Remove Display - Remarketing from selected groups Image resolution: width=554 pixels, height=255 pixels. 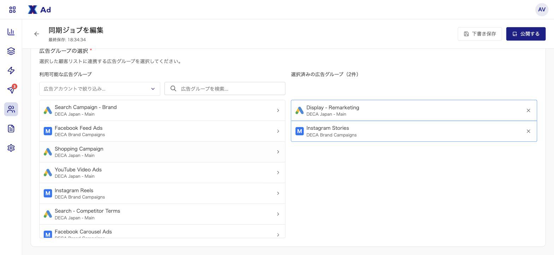tap(528, 110)
